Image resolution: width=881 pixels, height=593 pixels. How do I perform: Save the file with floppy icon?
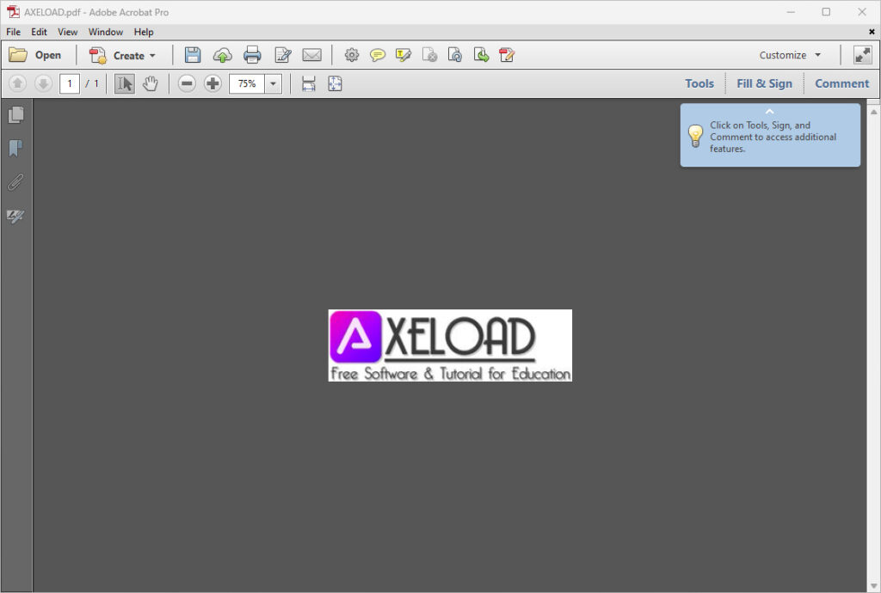coord(193,55)
